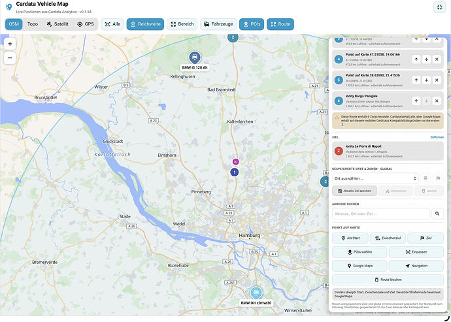Viewport: 451px width, 322px height.
Task: Click the Elmshorn label on the map
Action: pyautogui.click(x=167, y=155)
